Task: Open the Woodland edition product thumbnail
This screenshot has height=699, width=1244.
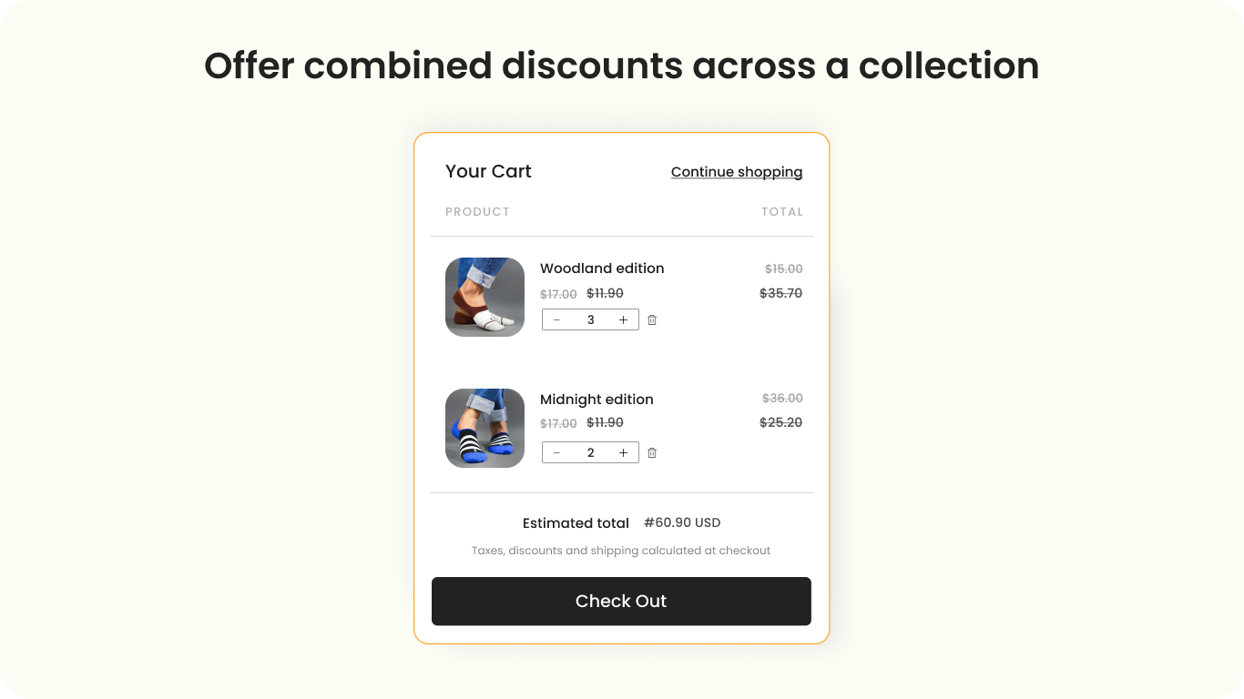Action: click(484, 297)
